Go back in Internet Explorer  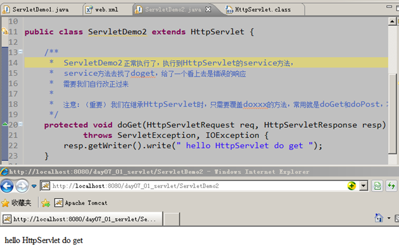click(7, 186)
